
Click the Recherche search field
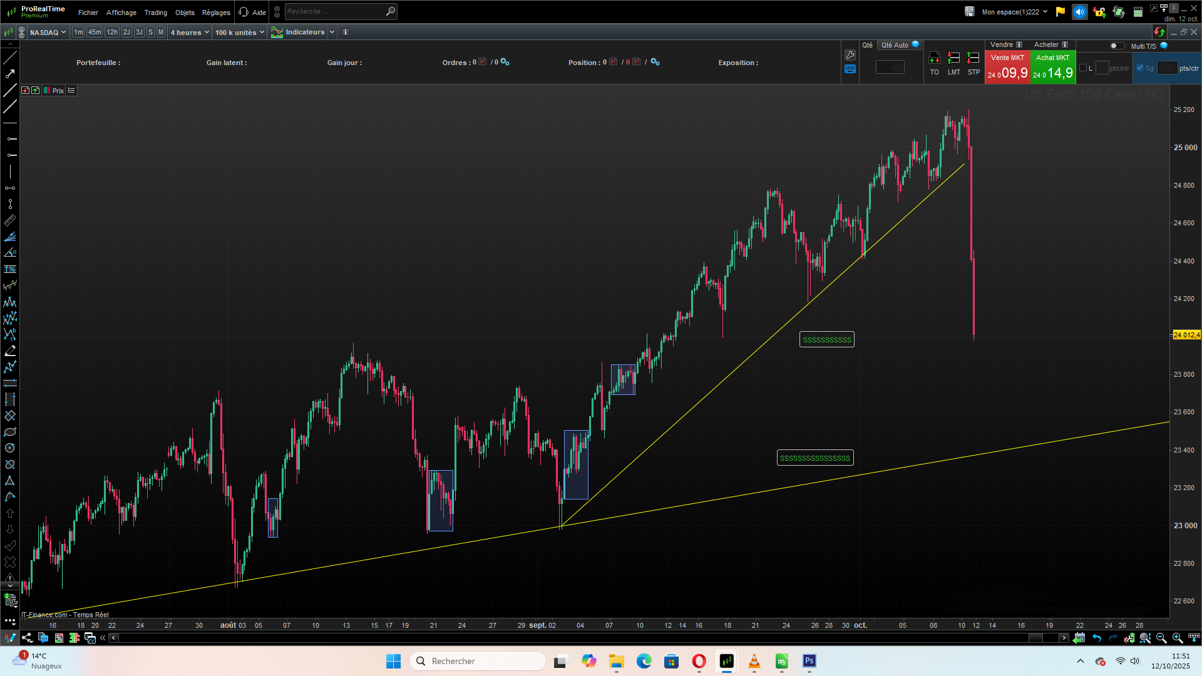tap(335, 12)
